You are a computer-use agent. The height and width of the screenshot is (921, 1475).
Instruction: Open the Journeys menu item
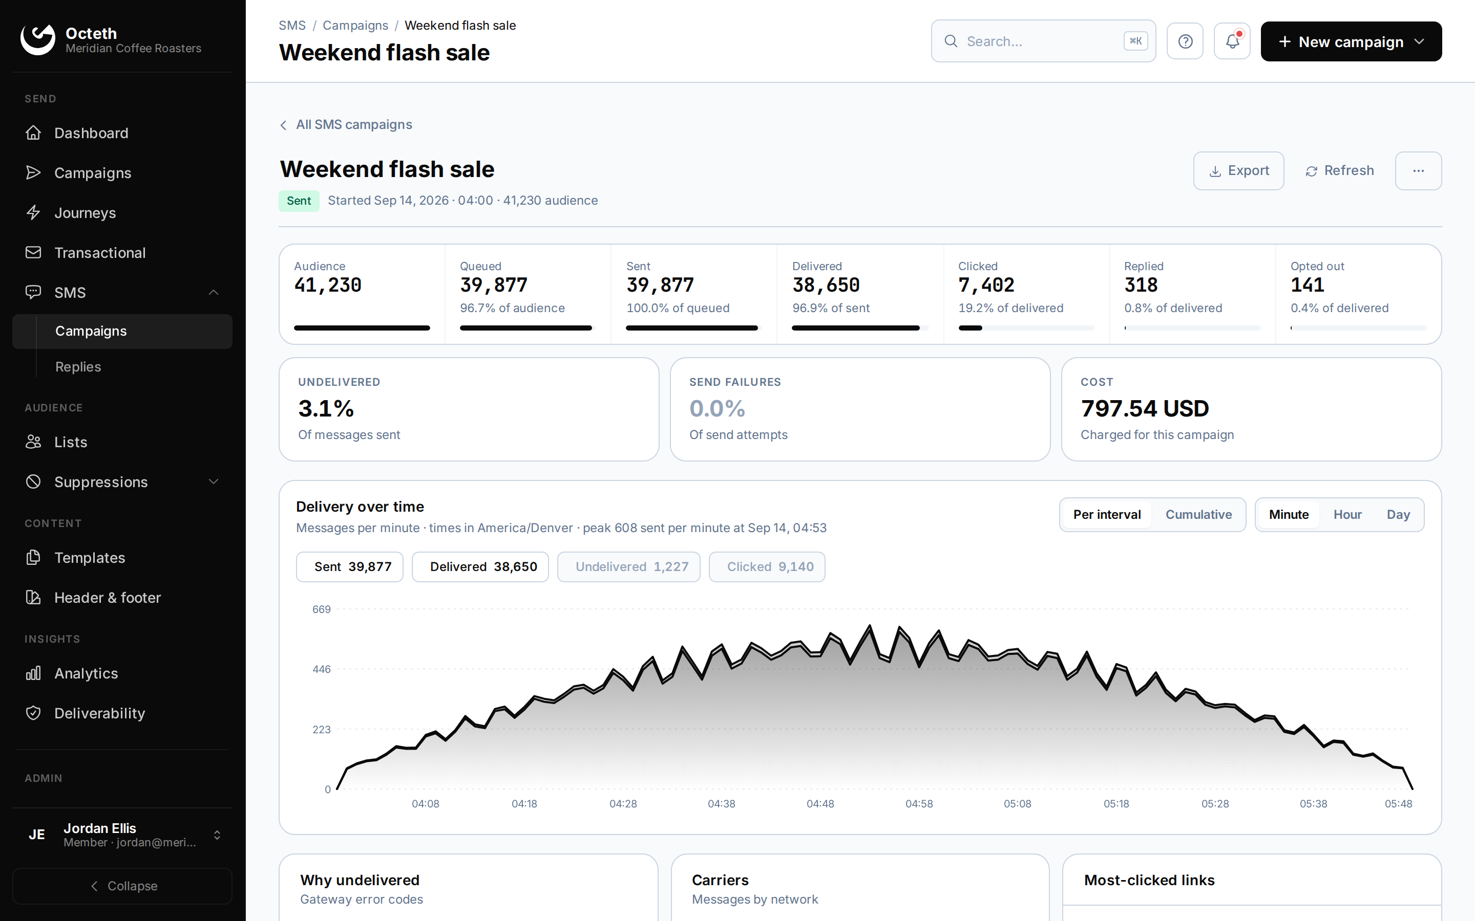[x=122, y=212]
